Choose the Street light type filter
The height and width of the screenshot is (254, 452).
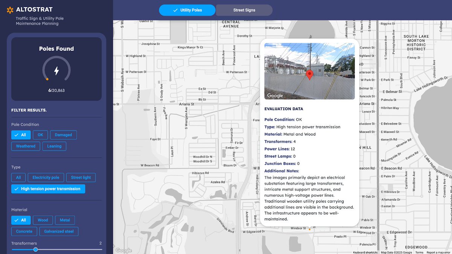[81, 177]
